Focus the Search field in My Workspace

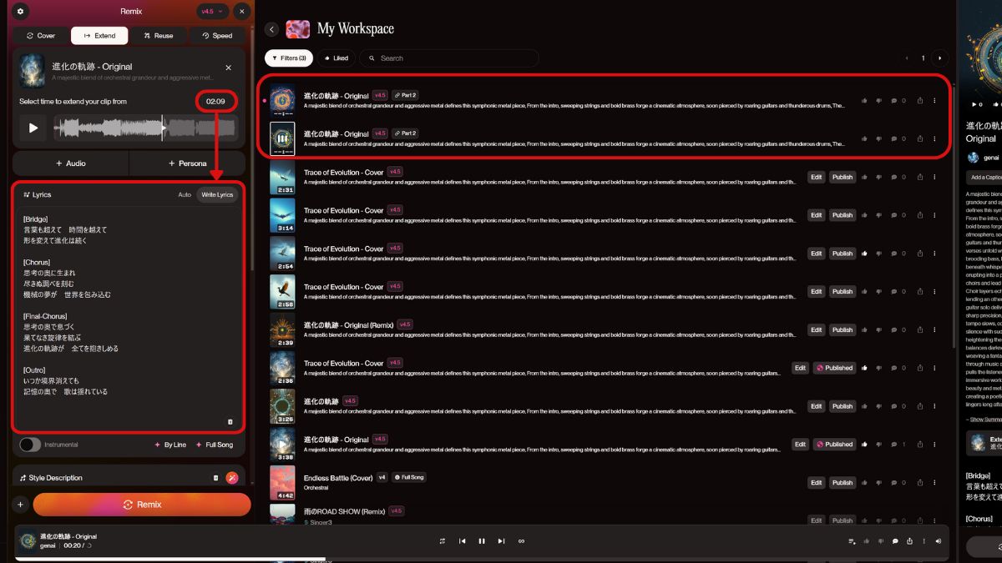(x=449, y=58)
